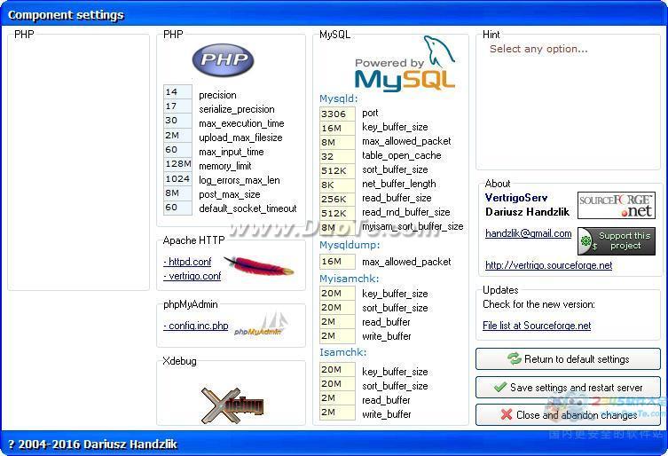Click the Dariusz Handzlik name in About
The height and width of the screenshot is (456, 668).
click(x=527, y=212)
